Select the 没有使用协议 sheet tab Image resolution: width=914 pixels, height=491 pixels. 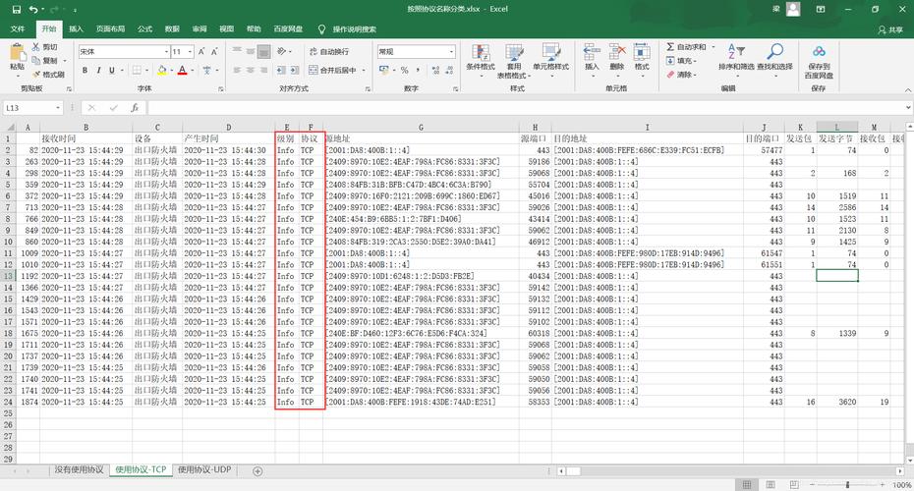[80, 469]
